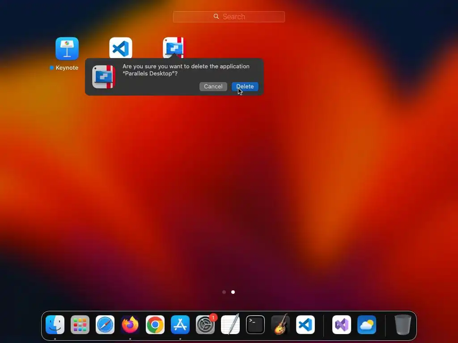
Task: Open Launchpad from the Dock
Action: point(80,325)
